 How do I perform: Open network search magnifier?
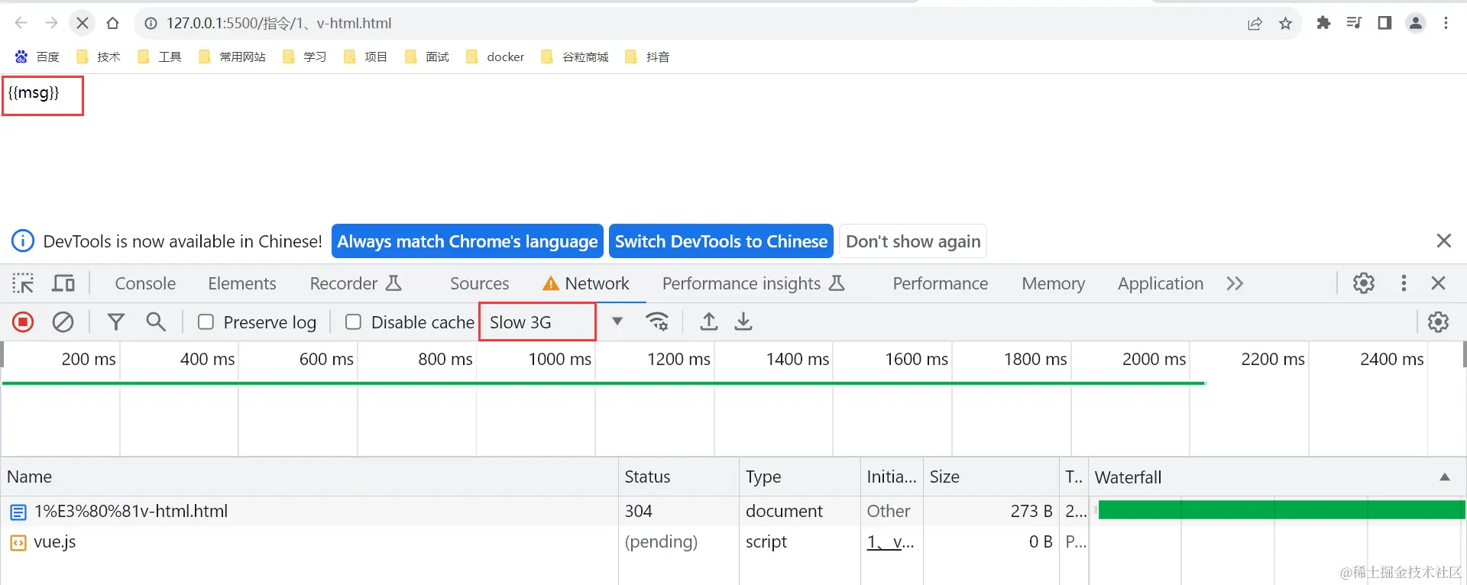click(x=156, y=322)
